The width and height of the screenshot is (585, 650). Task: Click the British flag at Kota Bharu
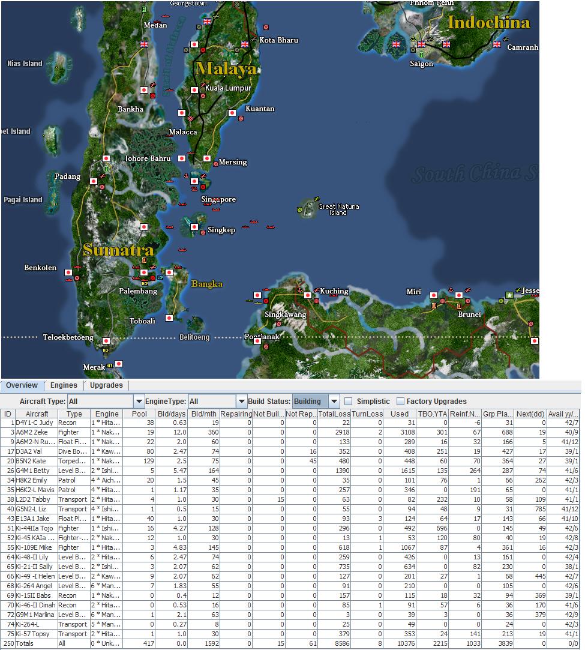click(245, 44)
